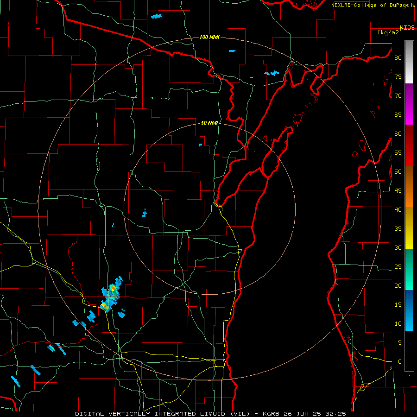Viewport: 417px width, 417px height.
Task: Click the '35' value on color scale
Action: click(x=398, y=229)
